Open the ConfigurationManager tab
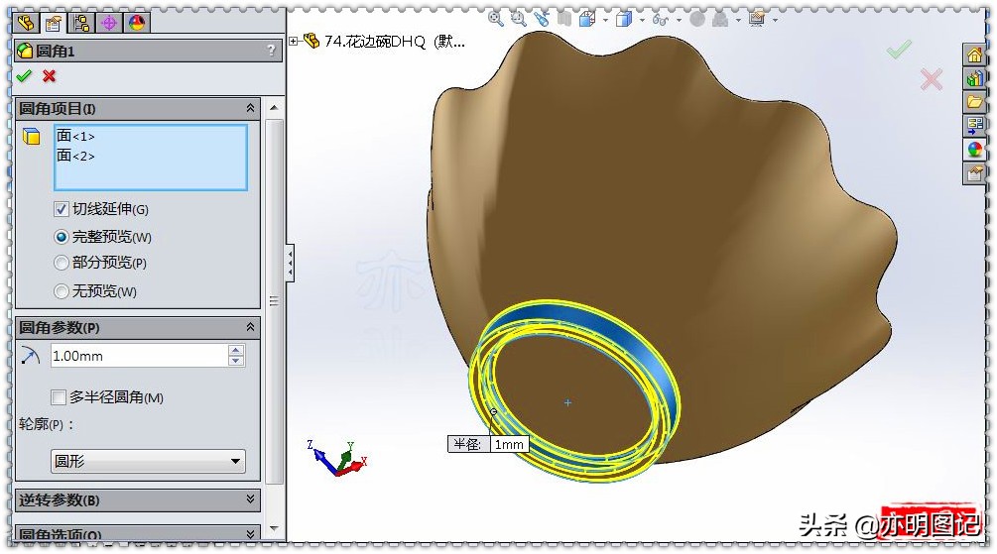The width and height of the screenshot is (997, 554). point(81,24)
